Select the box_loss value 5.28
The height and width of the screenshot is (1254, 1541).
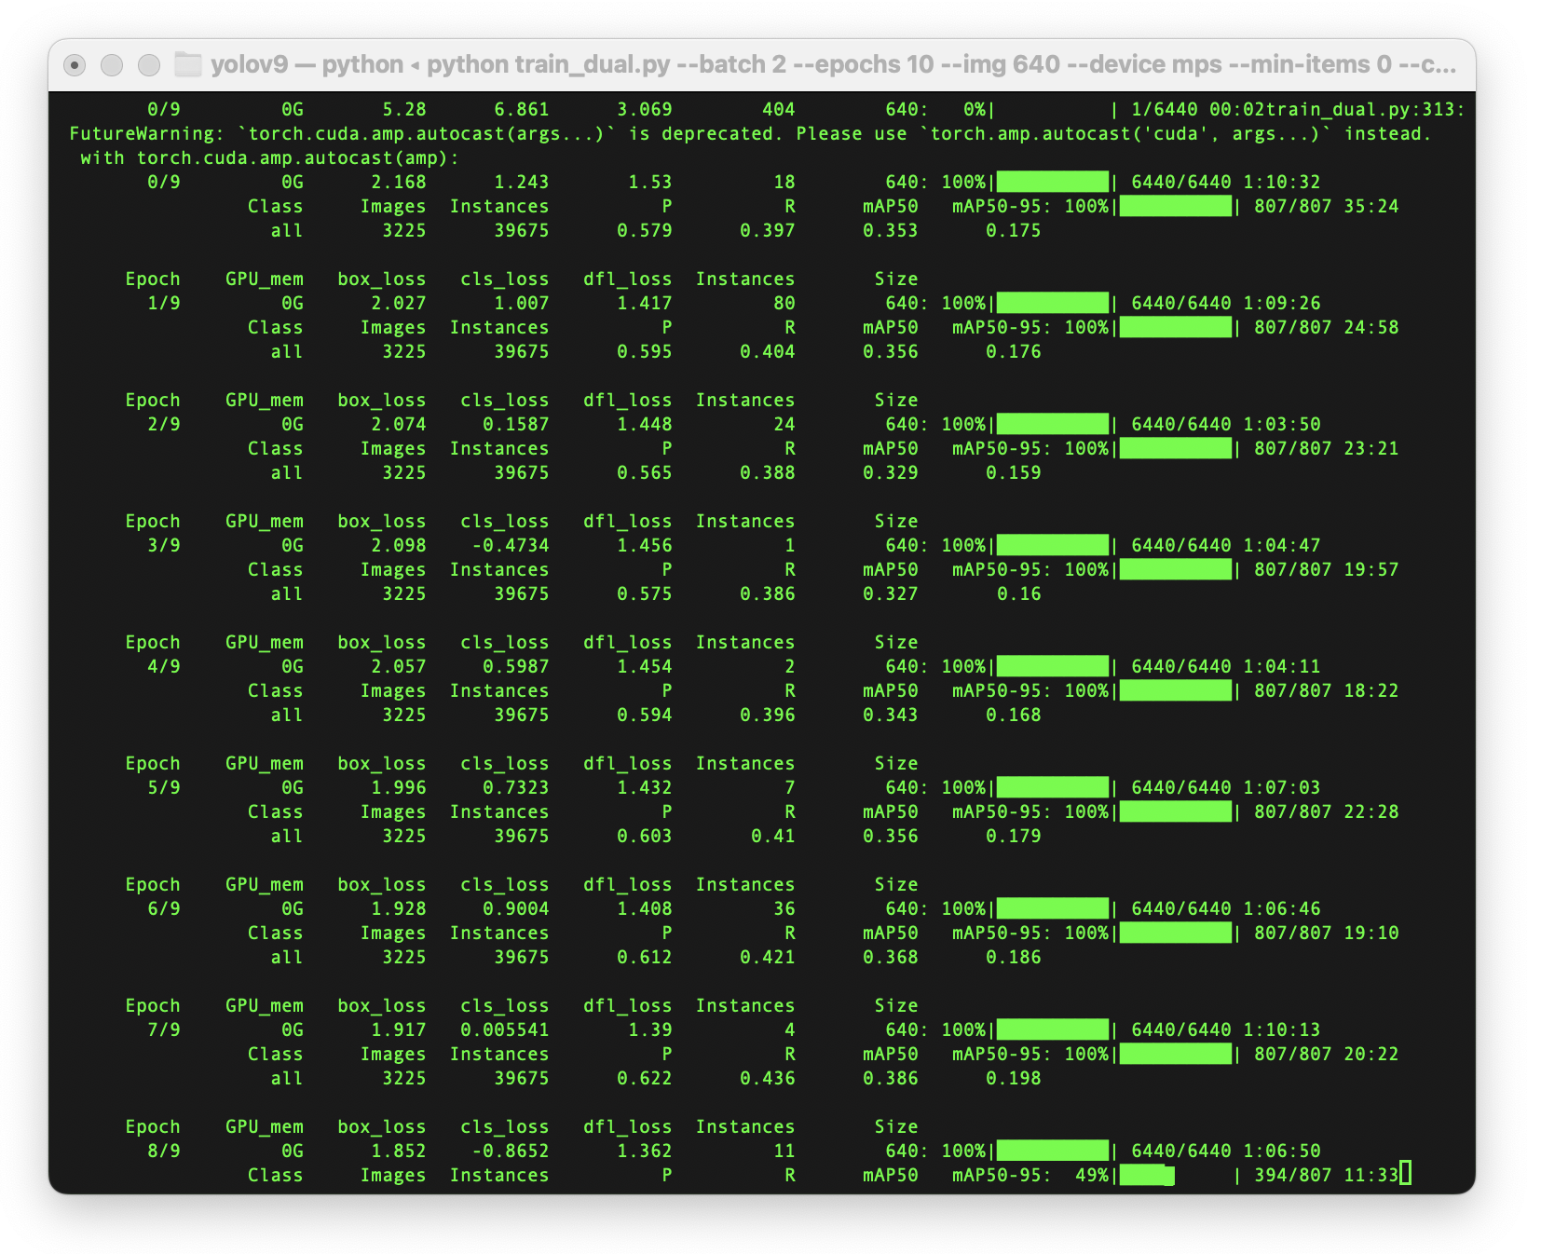404,109
